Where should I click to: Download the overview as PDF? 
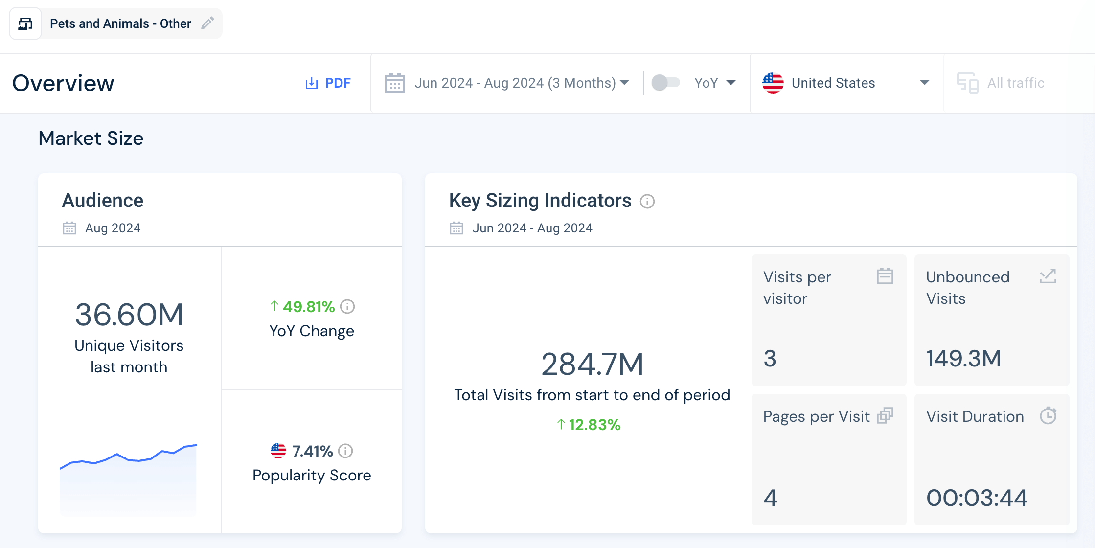[328, 83]
